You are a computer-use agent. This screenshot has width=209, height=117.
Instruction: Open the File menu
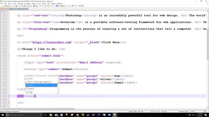click(x=2, y=4)
